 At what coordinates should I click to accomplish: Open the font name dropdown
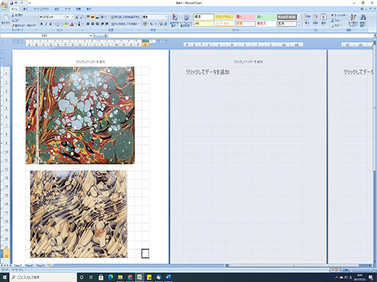pos(64,17)
